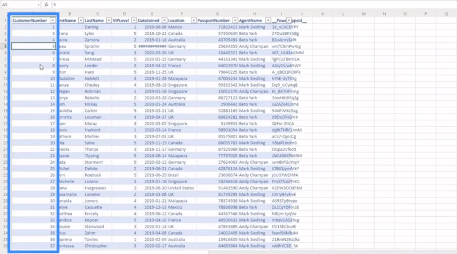Select column F header
This screenshot has height=254, width=457.
pyautogui.click(x=182, y=14)
